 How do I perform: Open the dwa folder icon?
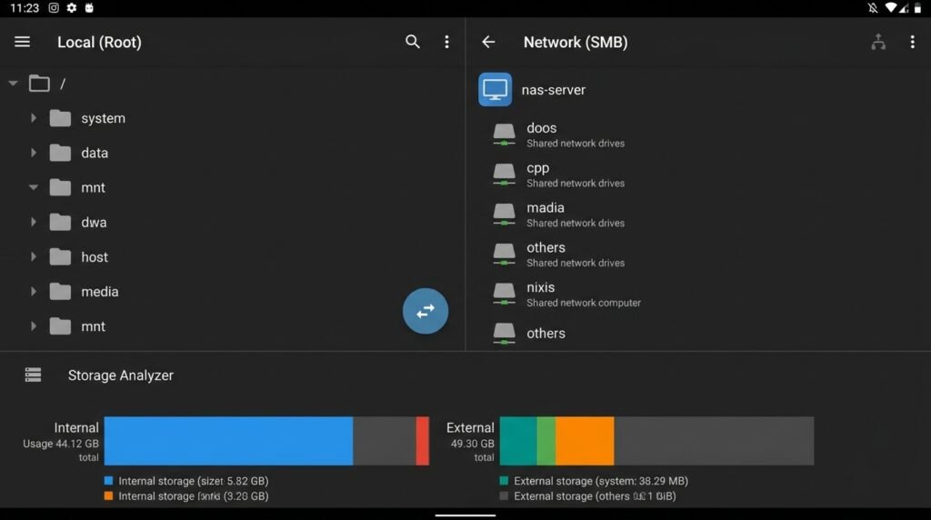[x=60, y=222]
